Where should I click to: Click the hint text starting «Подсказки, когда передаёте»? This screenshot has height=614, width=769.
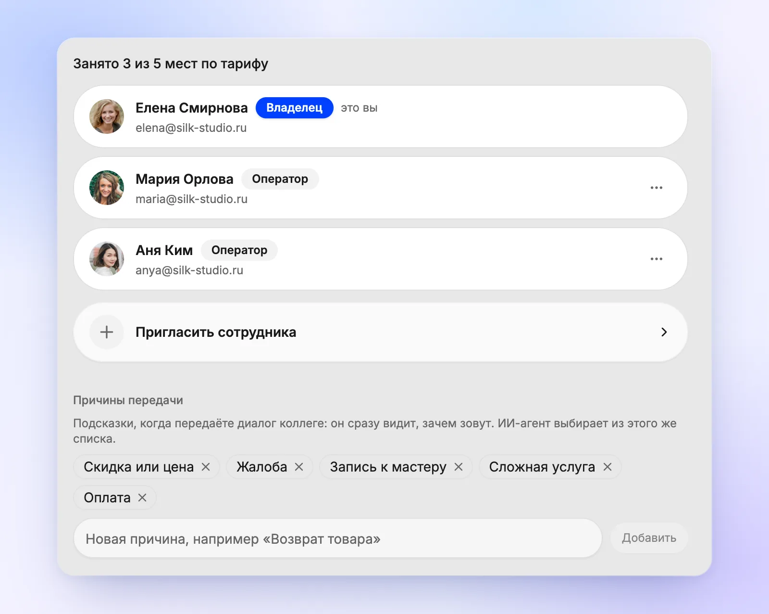coord(375,431)
